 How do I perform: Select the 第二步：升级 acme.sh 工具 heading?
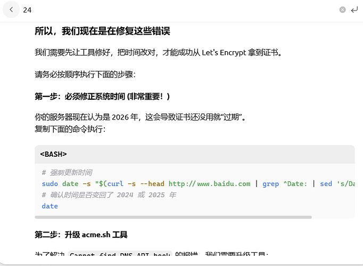81,235
